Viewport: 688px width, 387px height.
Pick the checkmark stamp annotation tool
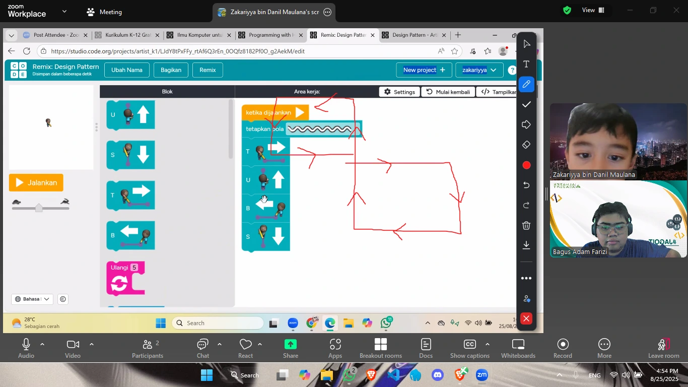pos(526,104)
